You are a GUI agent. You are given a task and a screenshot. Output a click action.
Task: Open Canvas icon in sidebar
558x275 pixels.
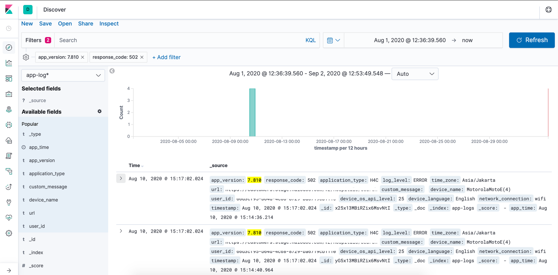[9, 94]
